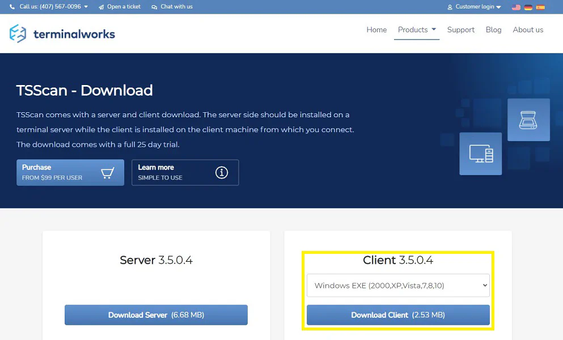This screenshot has width=563, height=340.
Task: Switch language using the Spanish flag
Action: tap(540, 7)
